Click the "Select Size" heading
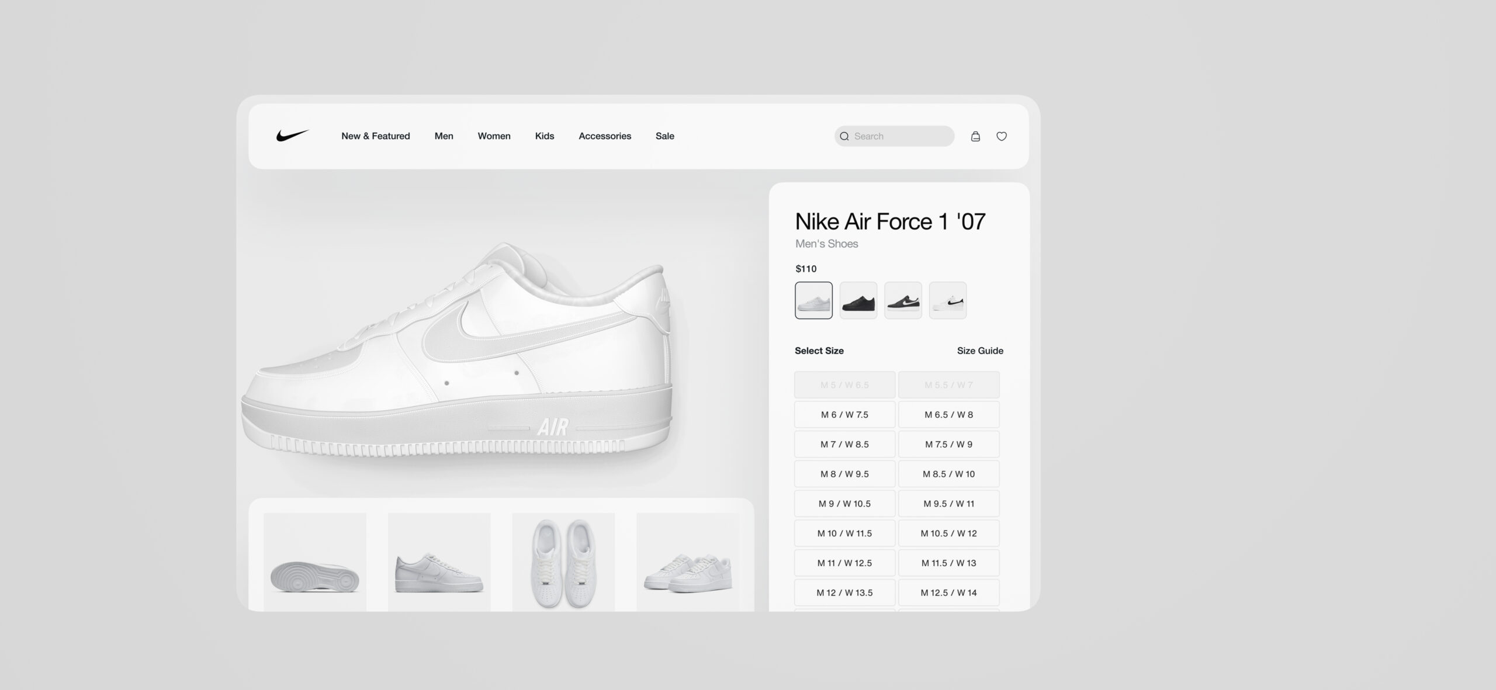Screen dimensions: 1496x690 (819, 351)
